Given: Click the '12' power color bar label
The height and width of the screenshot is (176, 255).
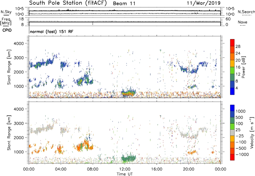Looking at the screenshot, I should [x=238, y=74].
